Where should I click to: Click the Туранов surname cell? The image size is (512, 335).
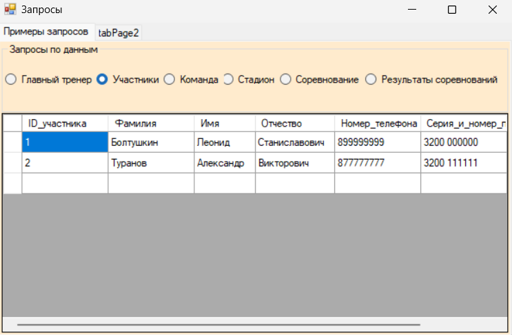pos(151,162)
